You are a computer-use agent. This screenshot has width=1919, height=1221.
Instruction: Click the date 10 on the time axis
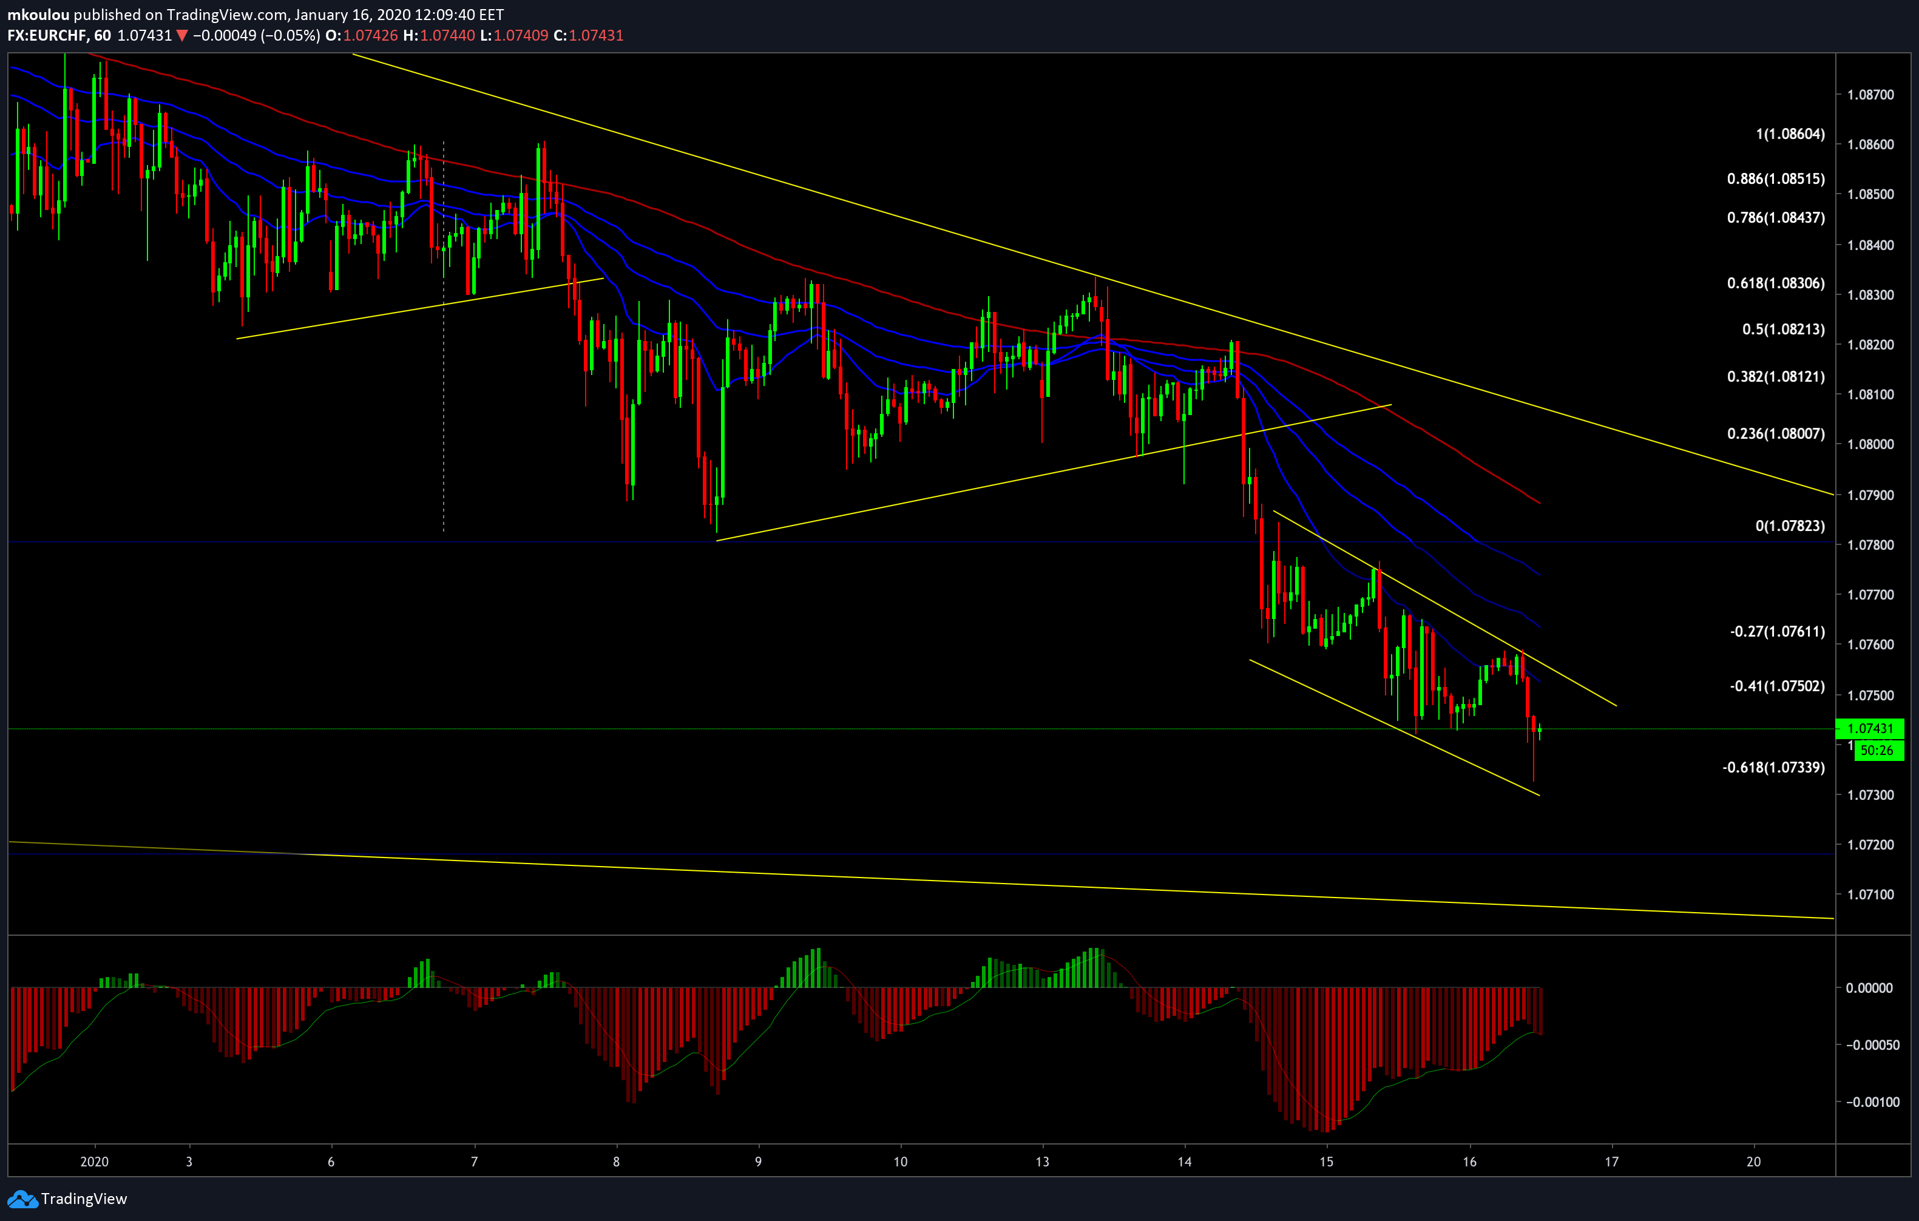(x=901, y=1162)
